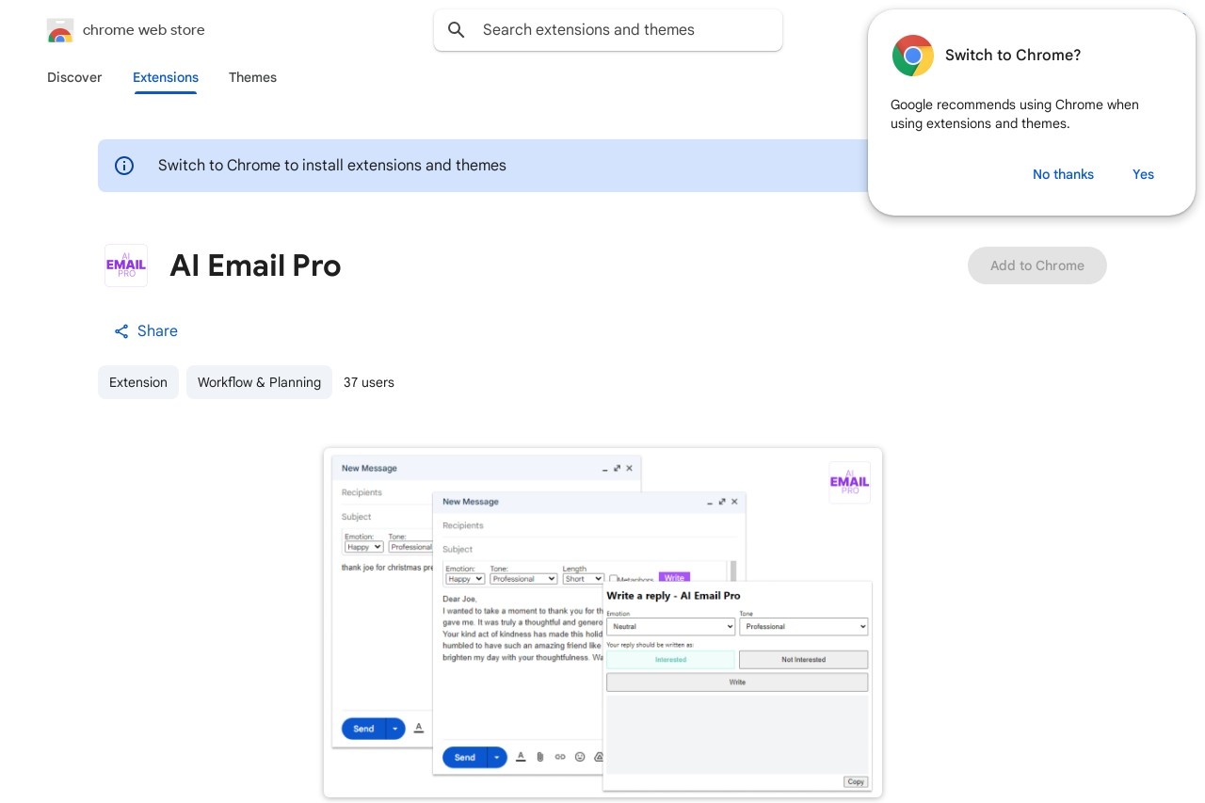Click Yes in Switch to Chrome popup

pyautogui.click(x=1143, y=174)
